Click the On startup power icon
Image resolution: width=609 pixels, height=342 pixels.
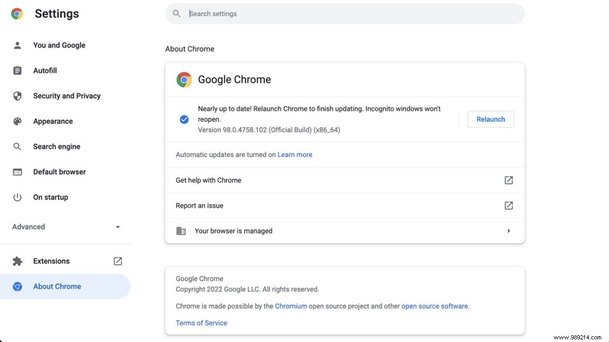click(x=17, y=197)
